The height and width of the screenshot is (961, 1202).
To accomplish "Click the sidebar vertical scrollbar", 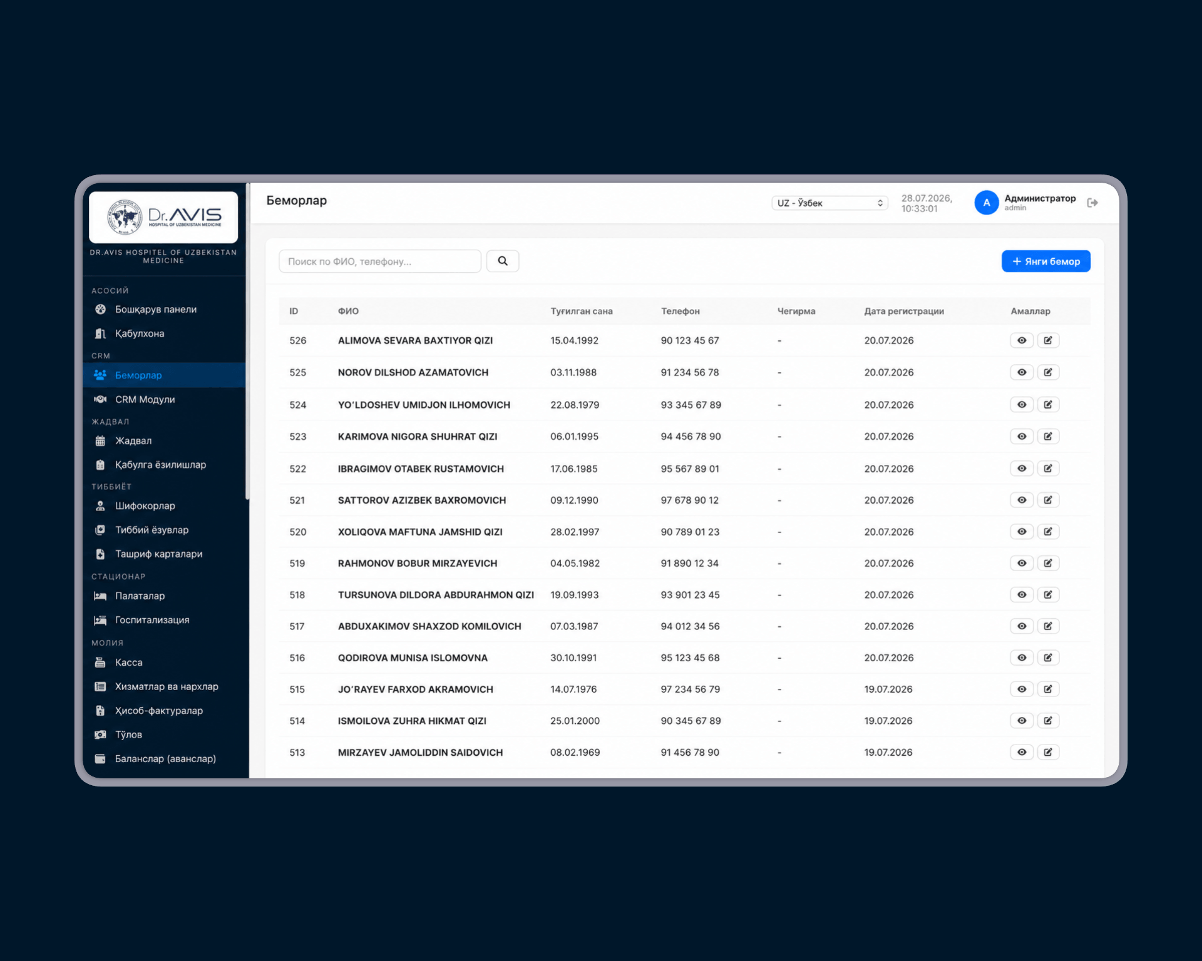I will 247,341.
